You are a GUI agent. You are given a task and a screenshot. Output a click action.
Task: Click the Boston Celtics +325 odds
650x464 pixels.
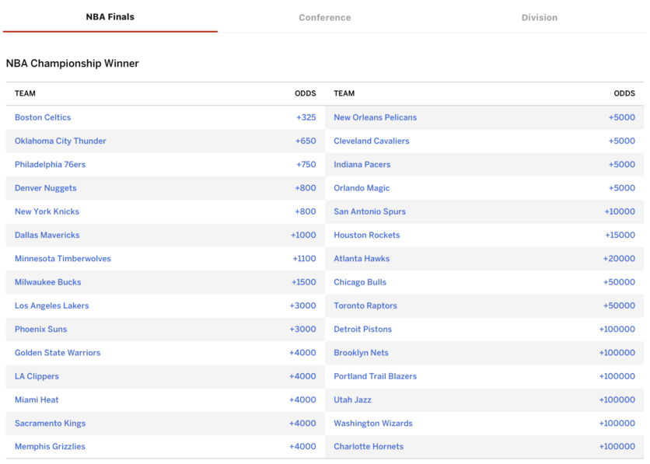[x=306, y=117]
